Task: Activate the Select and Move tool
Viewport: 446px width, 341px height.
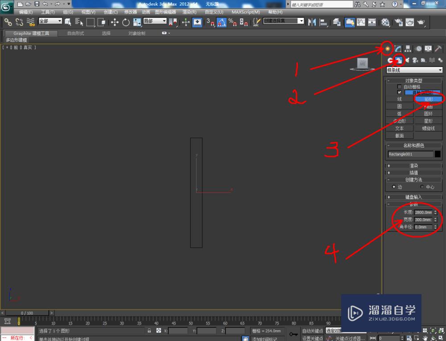Action: coord(115,22)
